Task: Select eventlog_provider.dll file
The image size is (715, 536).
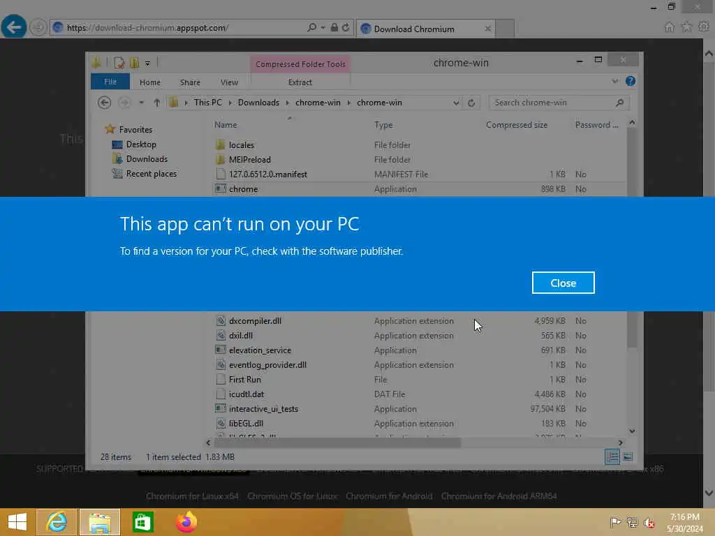Action: [267, 364]
